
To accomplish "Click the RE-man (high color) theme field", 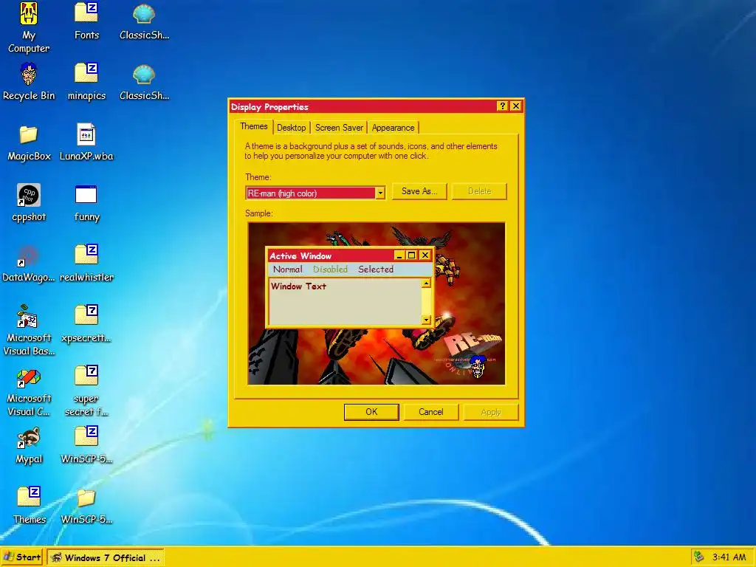I will [x=311, y=193].
